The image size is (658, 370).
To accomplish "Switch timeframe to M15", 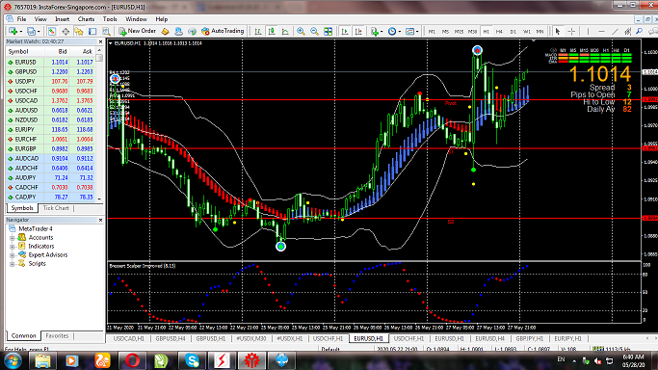I will point(459,32).
